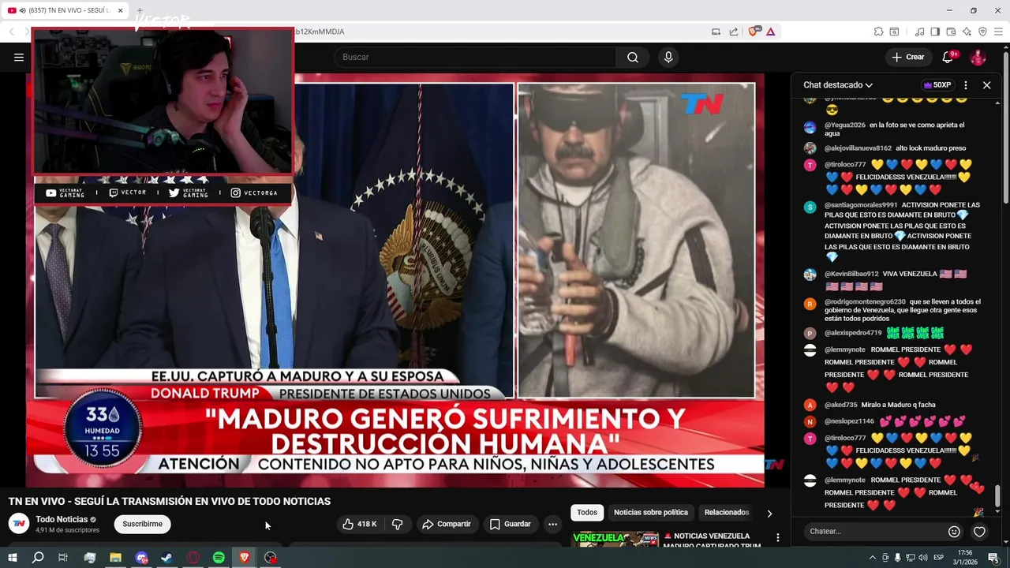Open Steam from the taskbar
This screenshot has height=568, width=1010.
[x=167, y=558]
